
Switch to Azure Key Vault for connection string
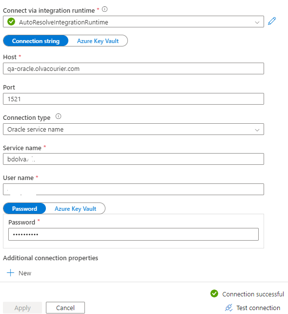pos(98,41)
